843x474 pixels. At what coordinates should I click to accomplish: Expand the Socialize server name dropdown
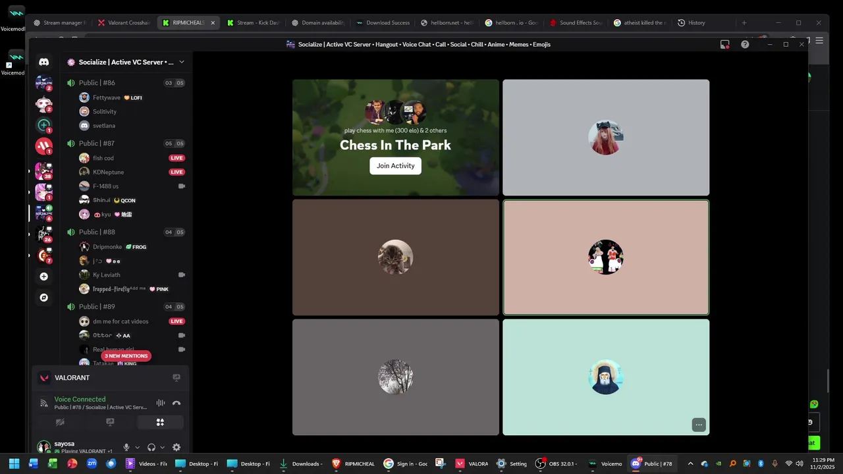click(182, 62)
